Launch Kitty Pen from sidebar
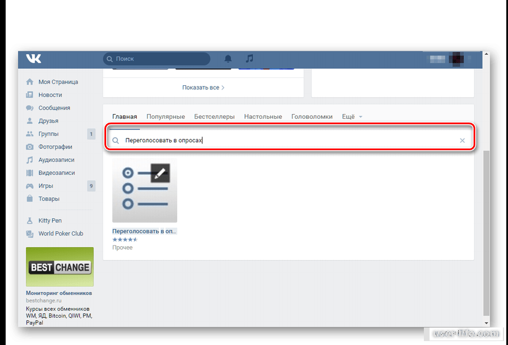508x345 pixels. [x=50, y=220]
